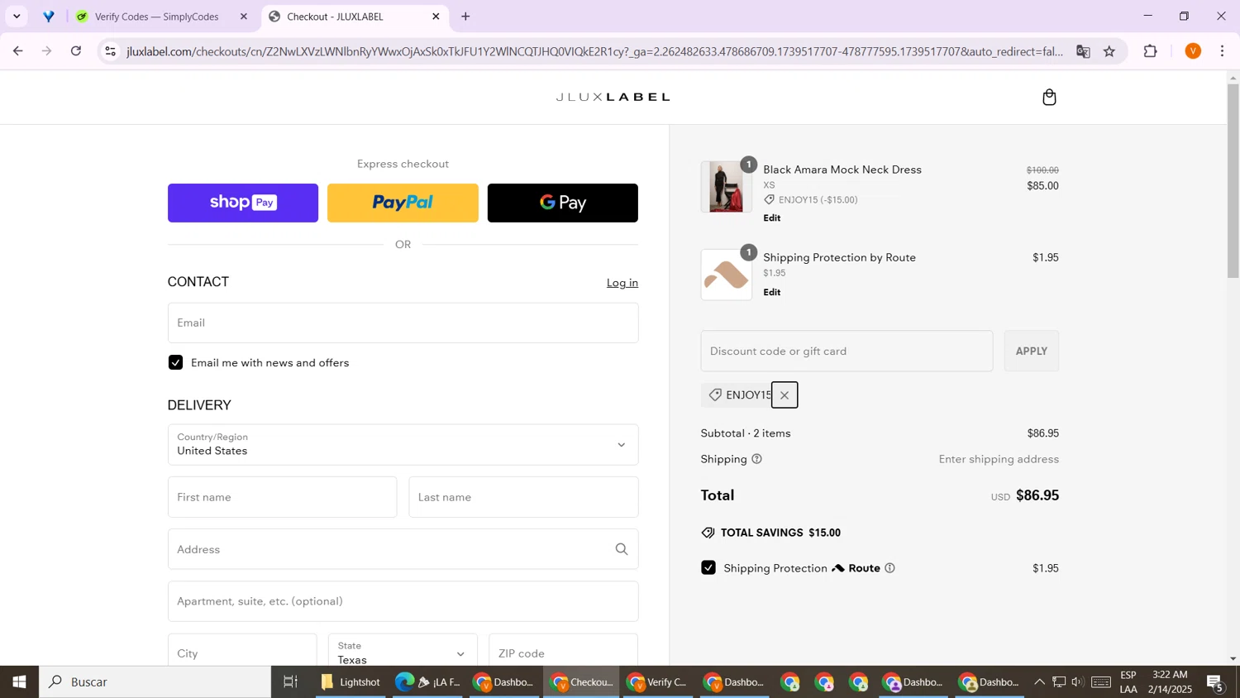Focus the Email input field

[x=403, y=323]
